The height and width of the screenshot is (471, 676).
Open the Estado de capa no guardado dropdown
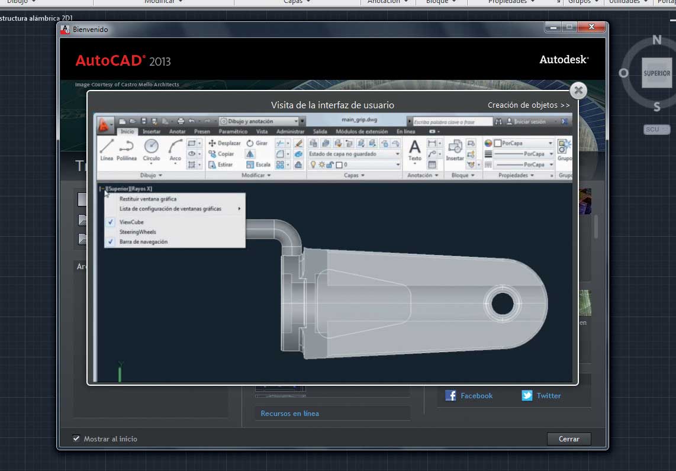click(x=354, y=154)
